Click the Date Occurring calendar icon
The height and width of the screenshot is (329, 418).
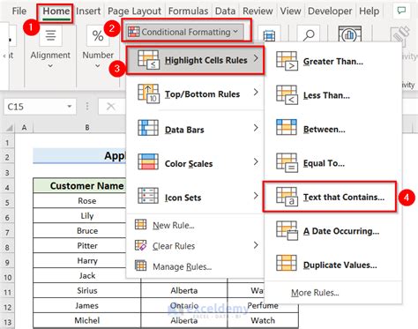click(287, 231)
